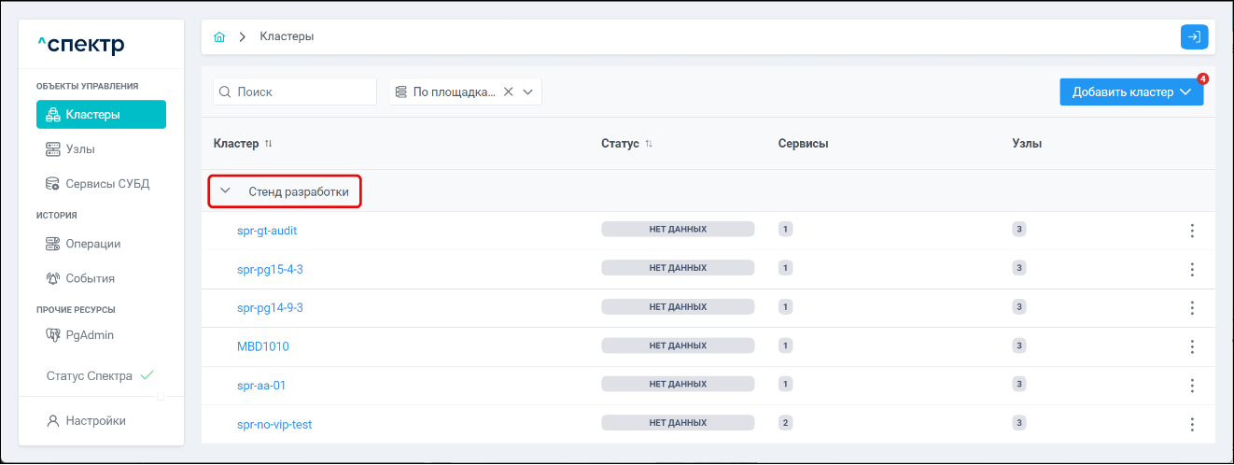Image resolution: width=1234 pixels, height=465 pixels.
Task: Open Сервисы СУБД sidebar section
Action: (x=106, y=184)
